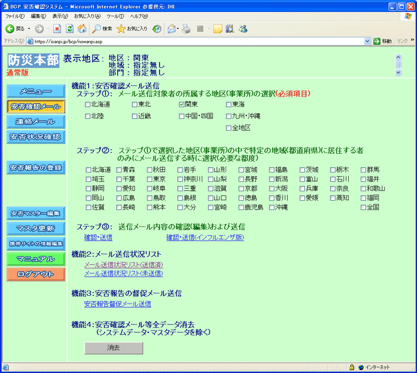Image resolution: width=417 pixels, height=373 pixels.
Task: Click the マスタ更新 sidebar button
Action: (x=36, y=229)
